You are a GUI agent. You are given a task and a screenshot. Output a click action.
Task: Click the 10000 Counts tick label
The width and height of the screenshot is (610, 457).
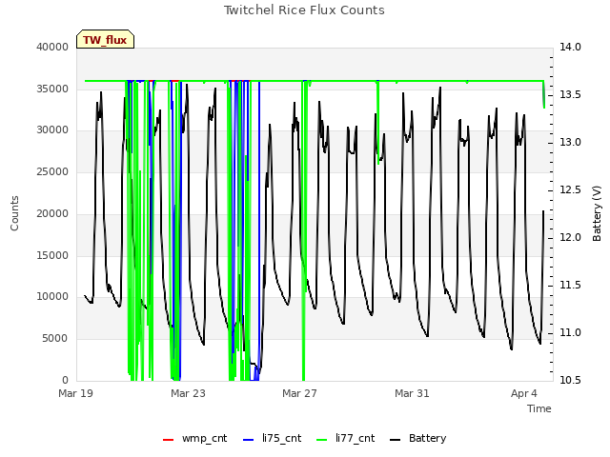(x=52, y=297)
